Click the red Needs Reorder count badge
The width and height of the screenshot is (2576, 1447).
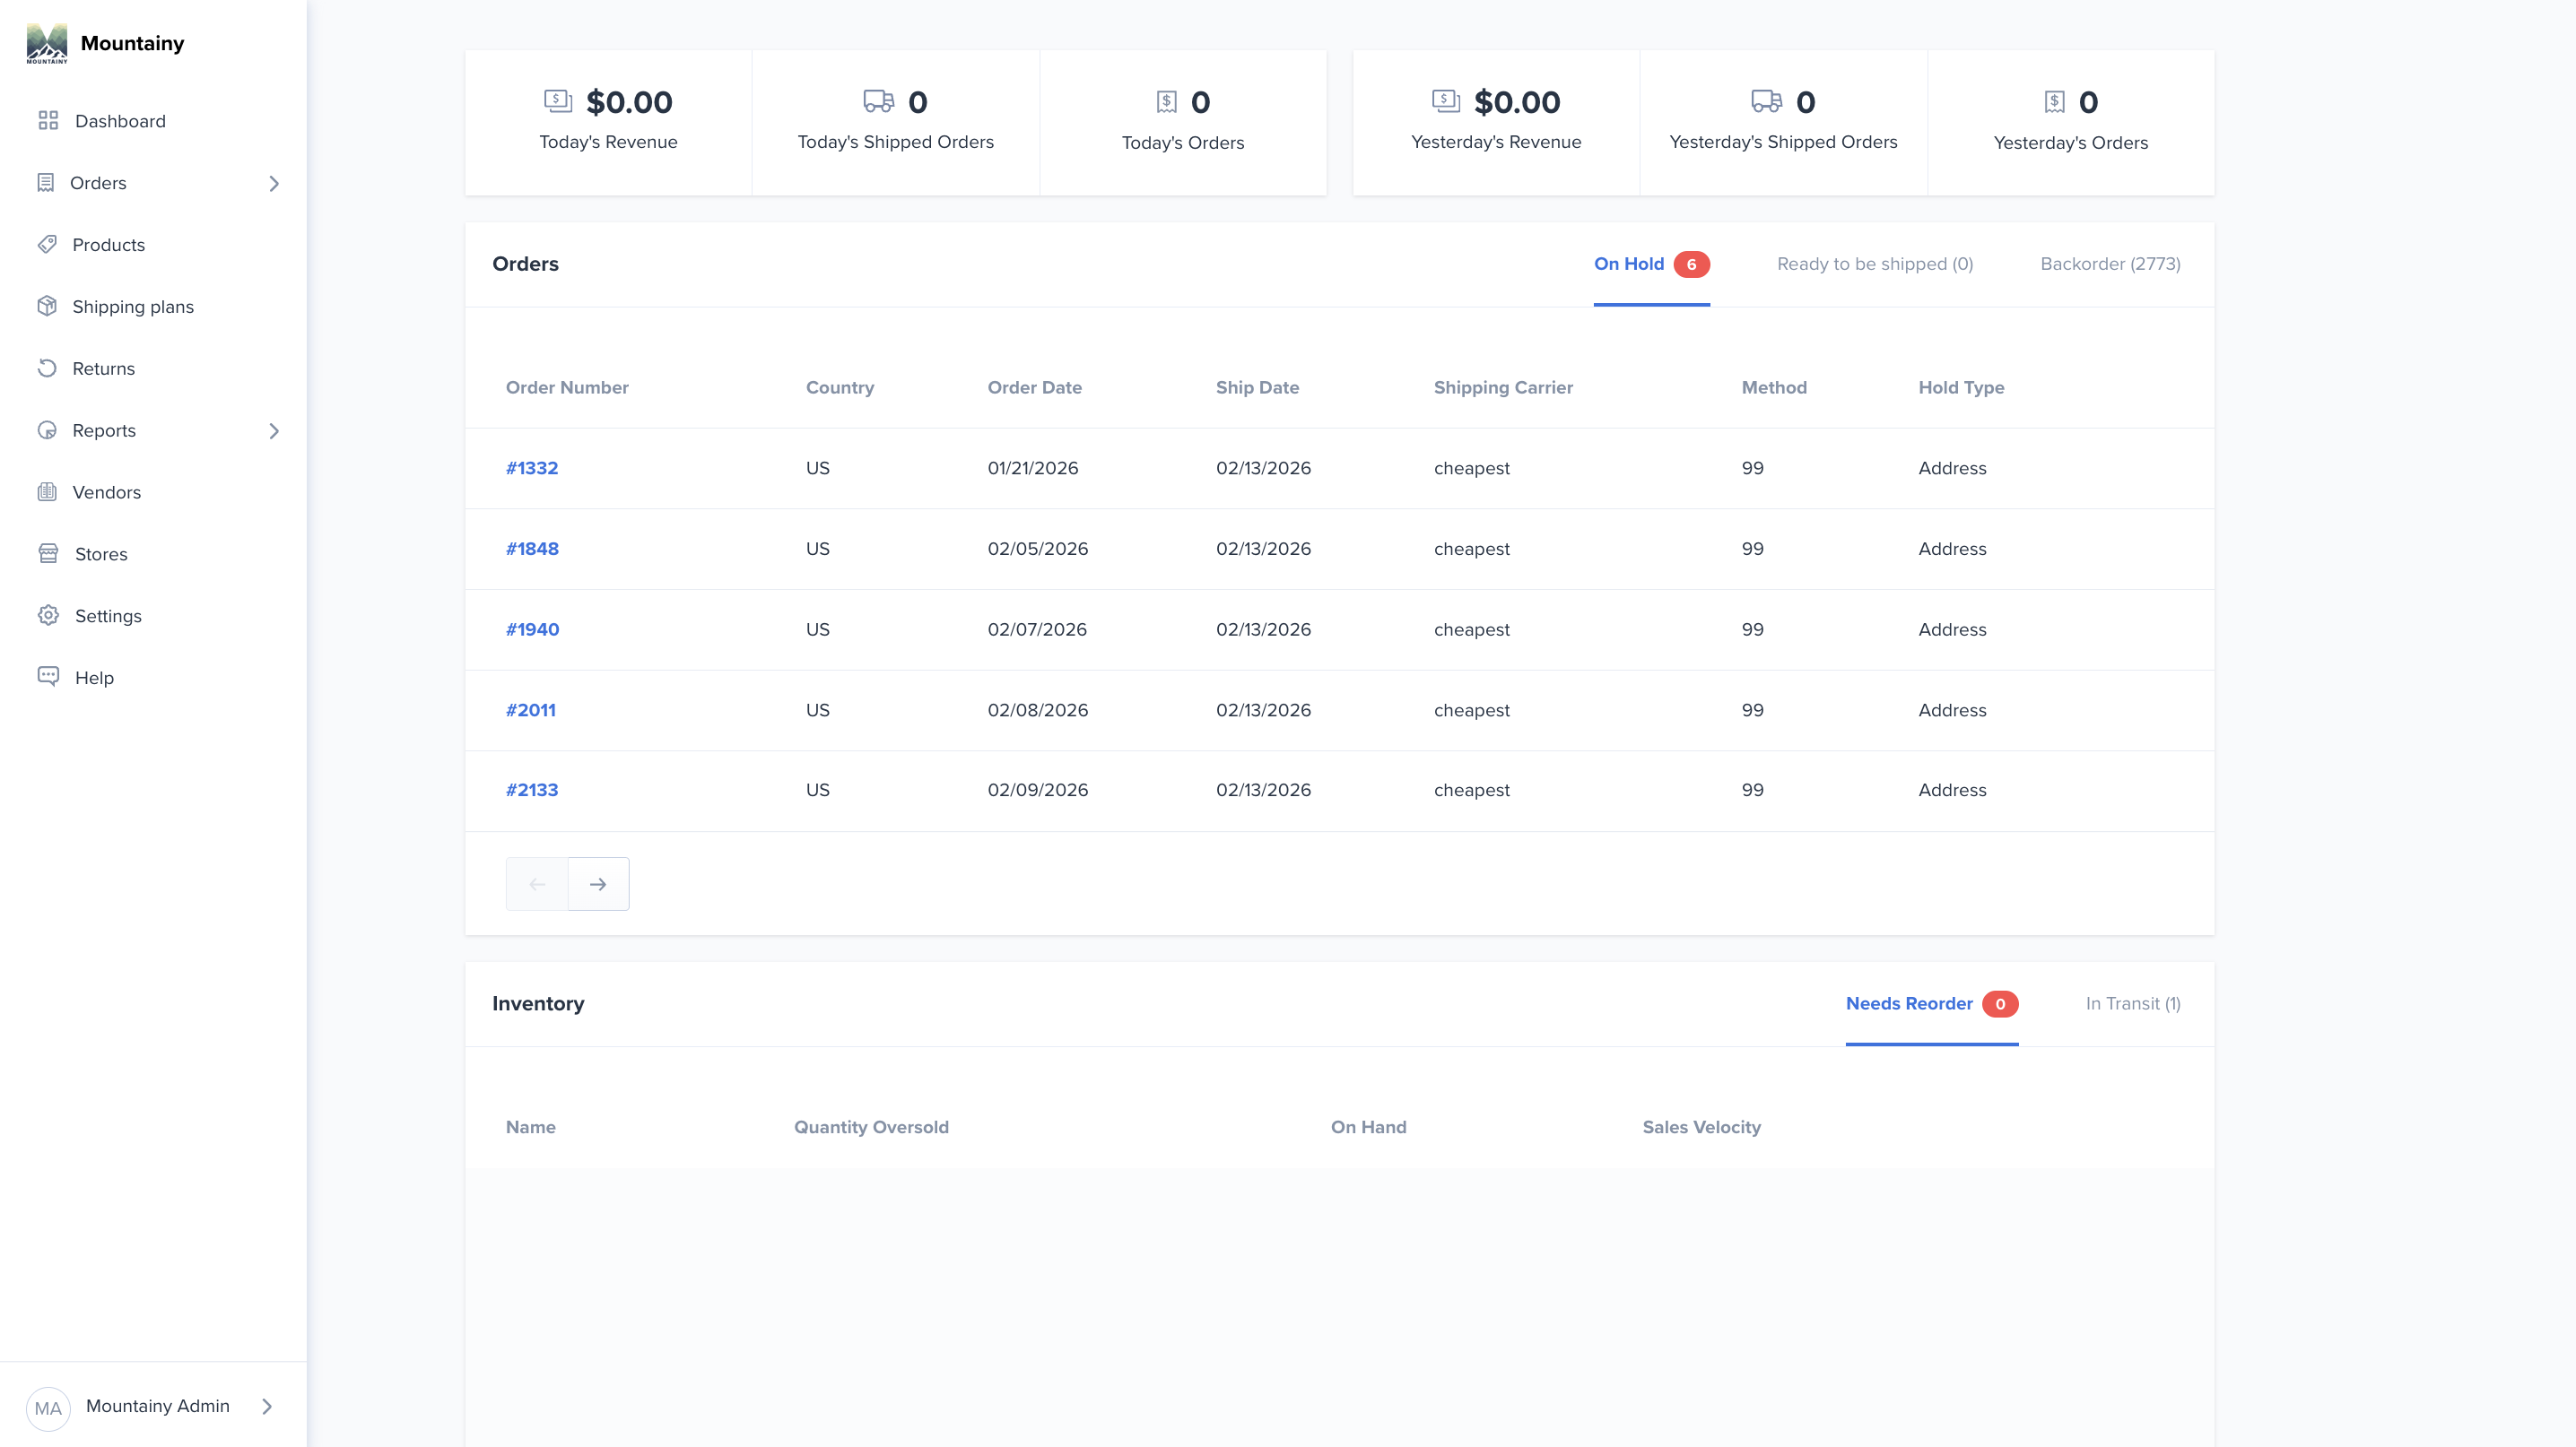(x=2000, y=1004)
